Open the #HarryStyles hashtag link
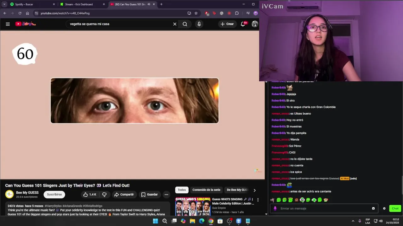The height and width of the screenshot is (226, 403). [53, 206]
